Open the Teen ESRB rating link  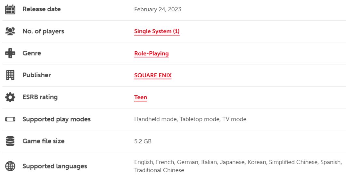(140, 97)
